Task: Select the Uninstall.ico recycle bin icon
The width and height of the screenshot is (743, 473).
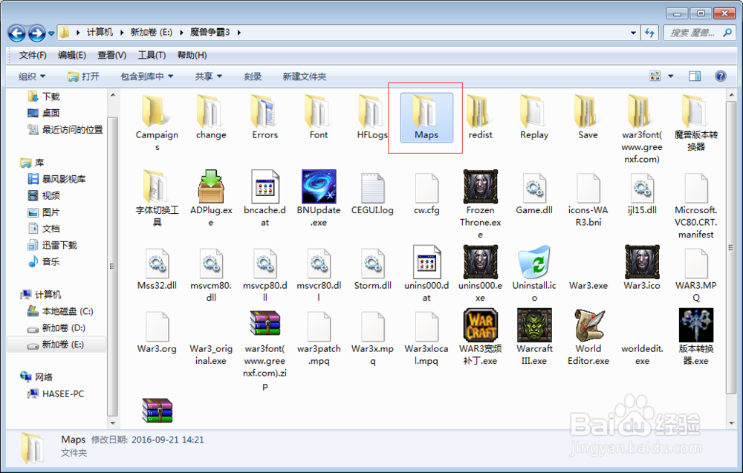Action: click(x=534, y=261)
